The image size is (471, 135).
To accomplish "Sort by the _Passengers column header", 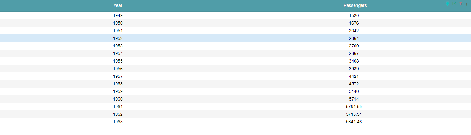I will [354, 5].
